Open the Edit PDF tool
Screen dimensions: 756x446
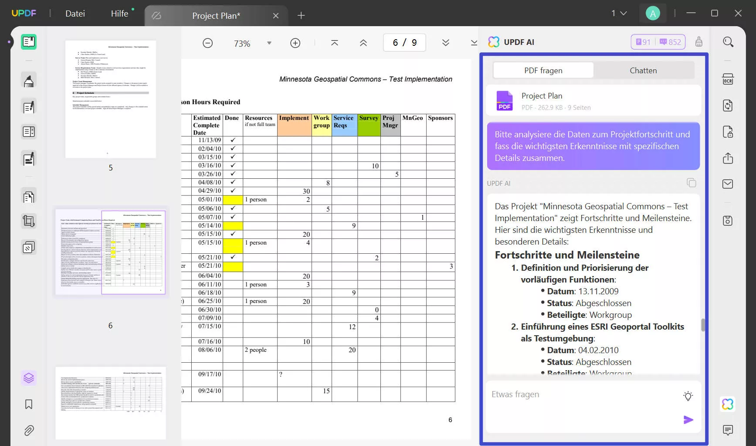[x=29, y=107]
